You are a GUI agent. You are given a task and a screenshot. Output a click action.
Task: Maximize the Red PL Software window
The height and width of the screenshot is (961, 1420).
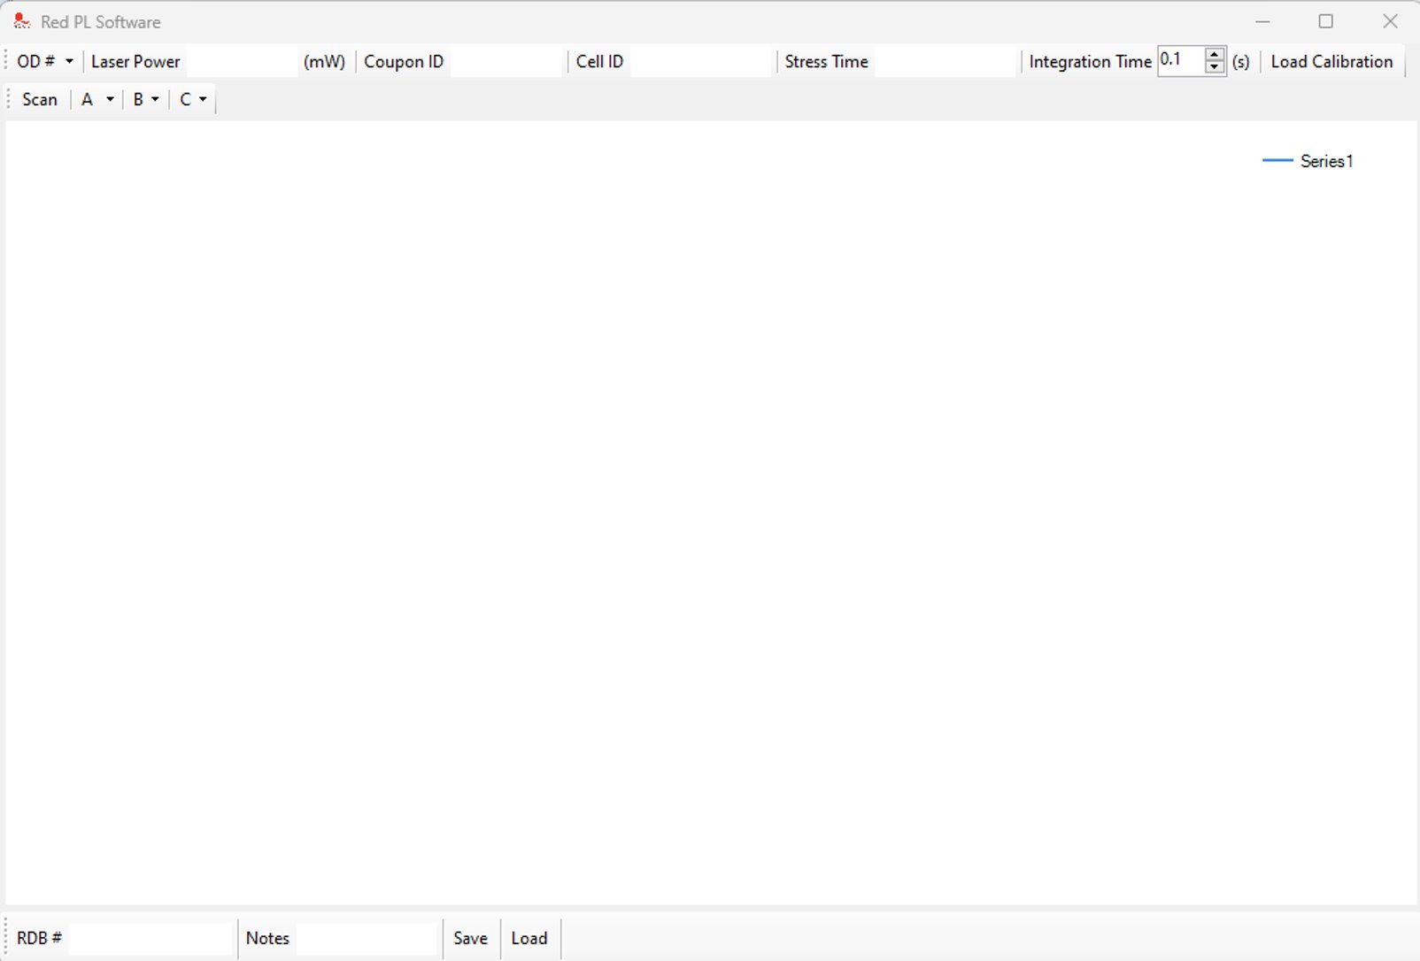point(1325,21)
